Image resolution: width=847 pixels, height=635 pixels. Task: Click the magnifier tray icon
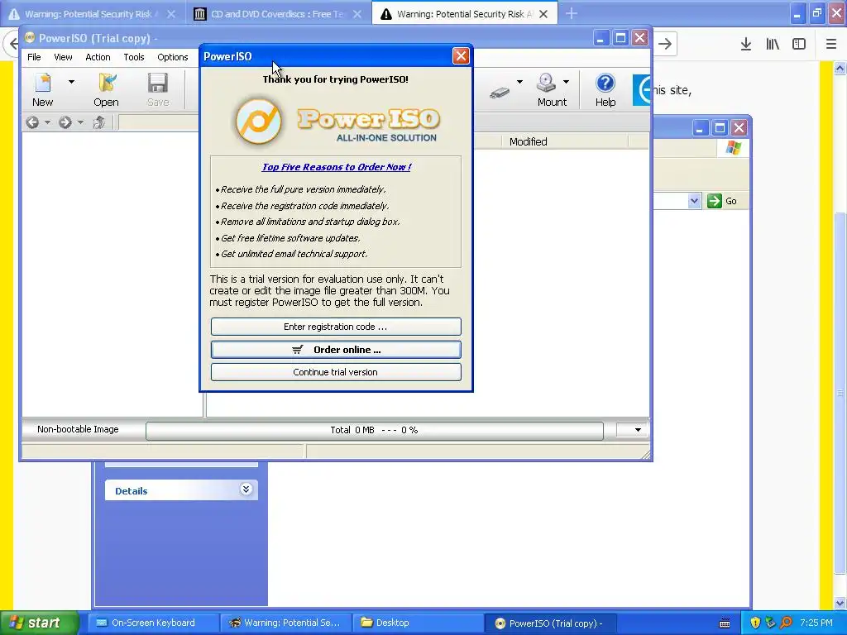(x=786, y=623)
